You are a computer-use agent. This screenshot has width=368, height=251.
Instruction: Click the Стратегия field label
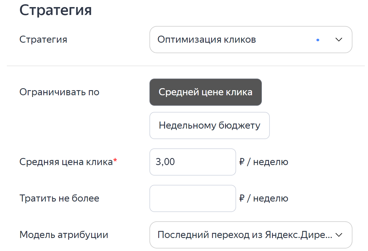[x=43, y=40]
